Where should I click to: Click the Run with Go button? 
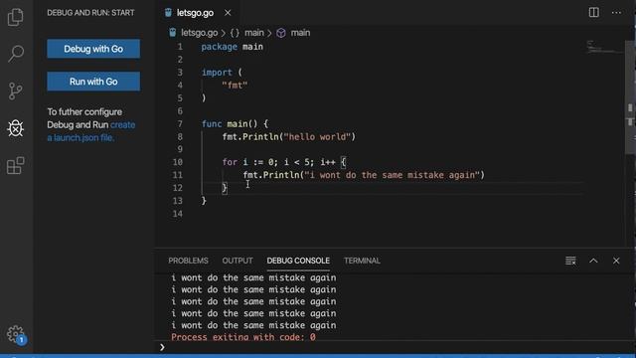click(93, 82)
